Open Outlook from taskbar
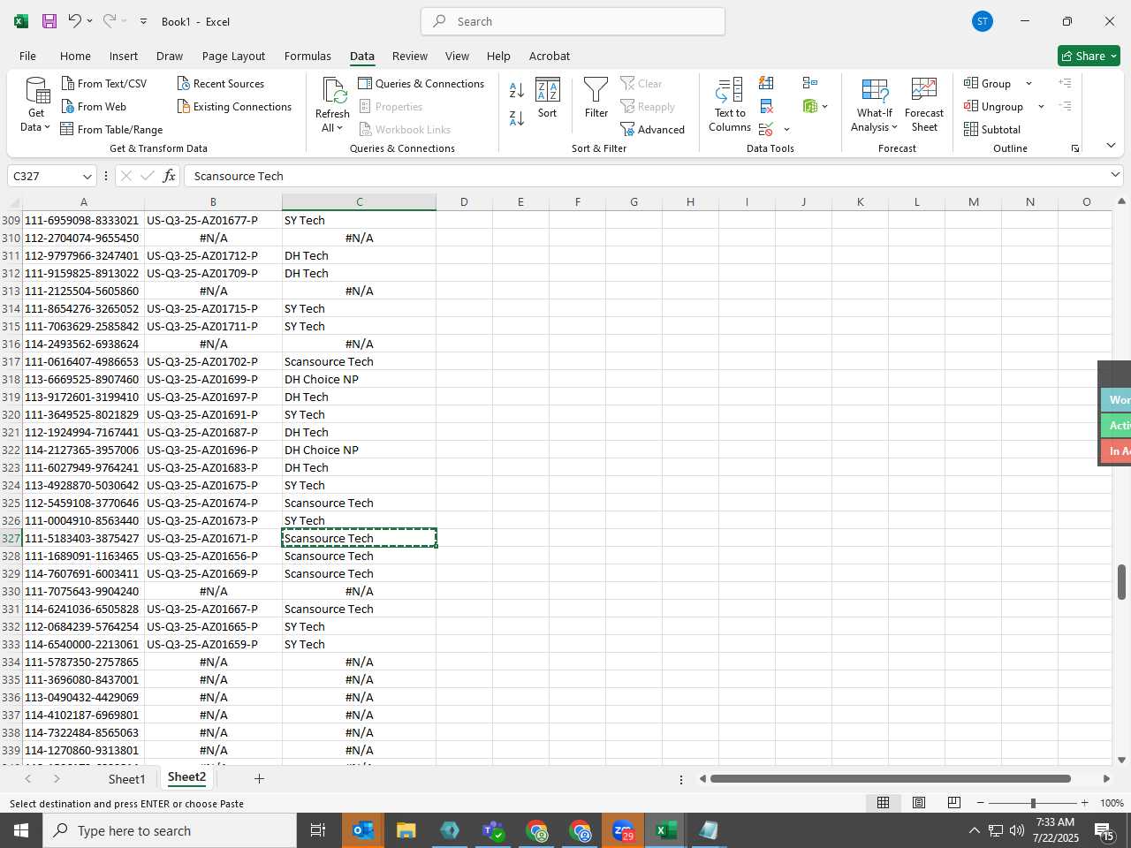The image size is (1131, 848). coord(363,830)
